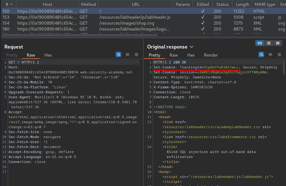The width and height of the screenshot is (286, 186).
Task: Open Request panel options menu
Action: [136, 54]
